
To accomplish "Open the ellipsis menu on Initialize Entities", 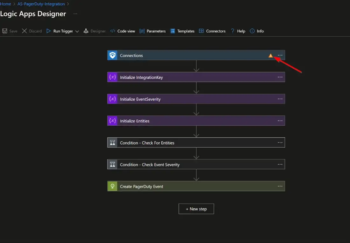I will click(x=280, y=121).
